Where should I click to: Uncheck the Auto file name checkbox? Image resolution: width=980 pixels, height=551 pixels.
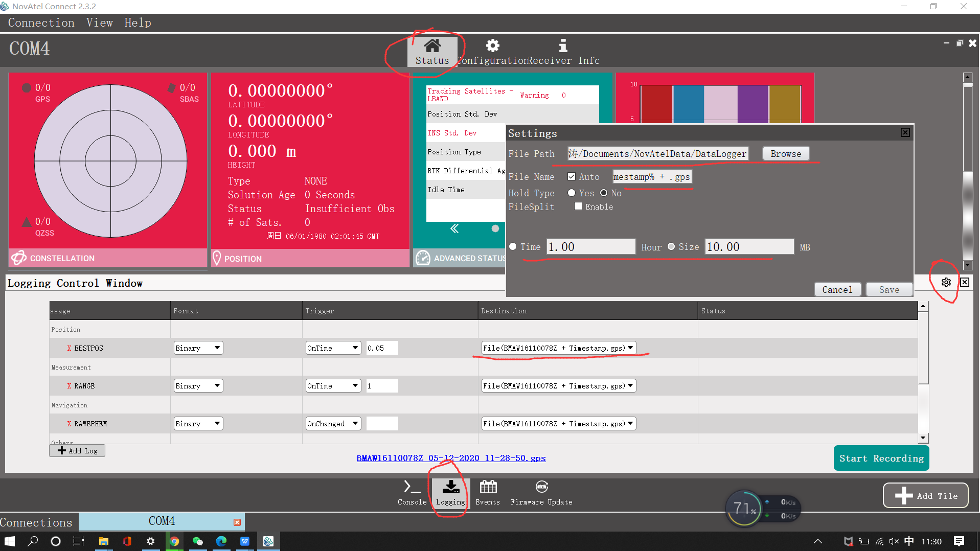(572, 176)
